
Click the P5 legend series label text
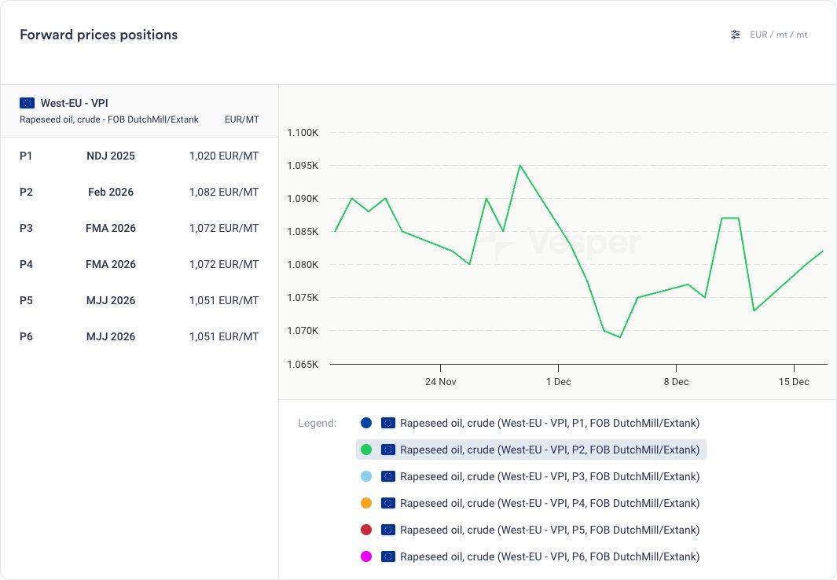[x=549, y=530]
